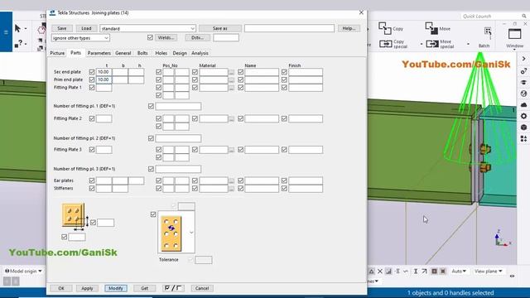The height and width of the screenshot is (298, 530).
Task: Click the Cancel button in dialog
Action: point(202,288)
